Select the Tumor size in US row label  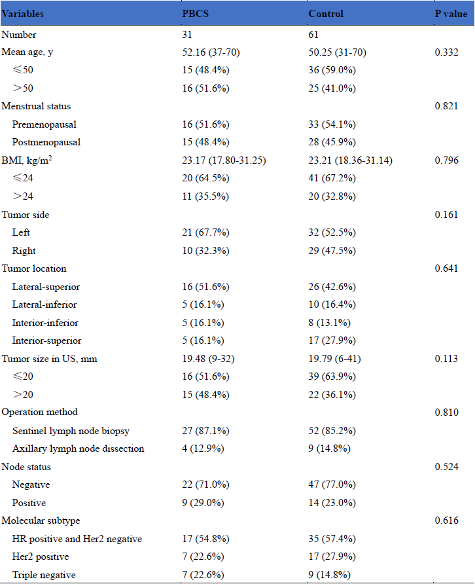[43, 358]
